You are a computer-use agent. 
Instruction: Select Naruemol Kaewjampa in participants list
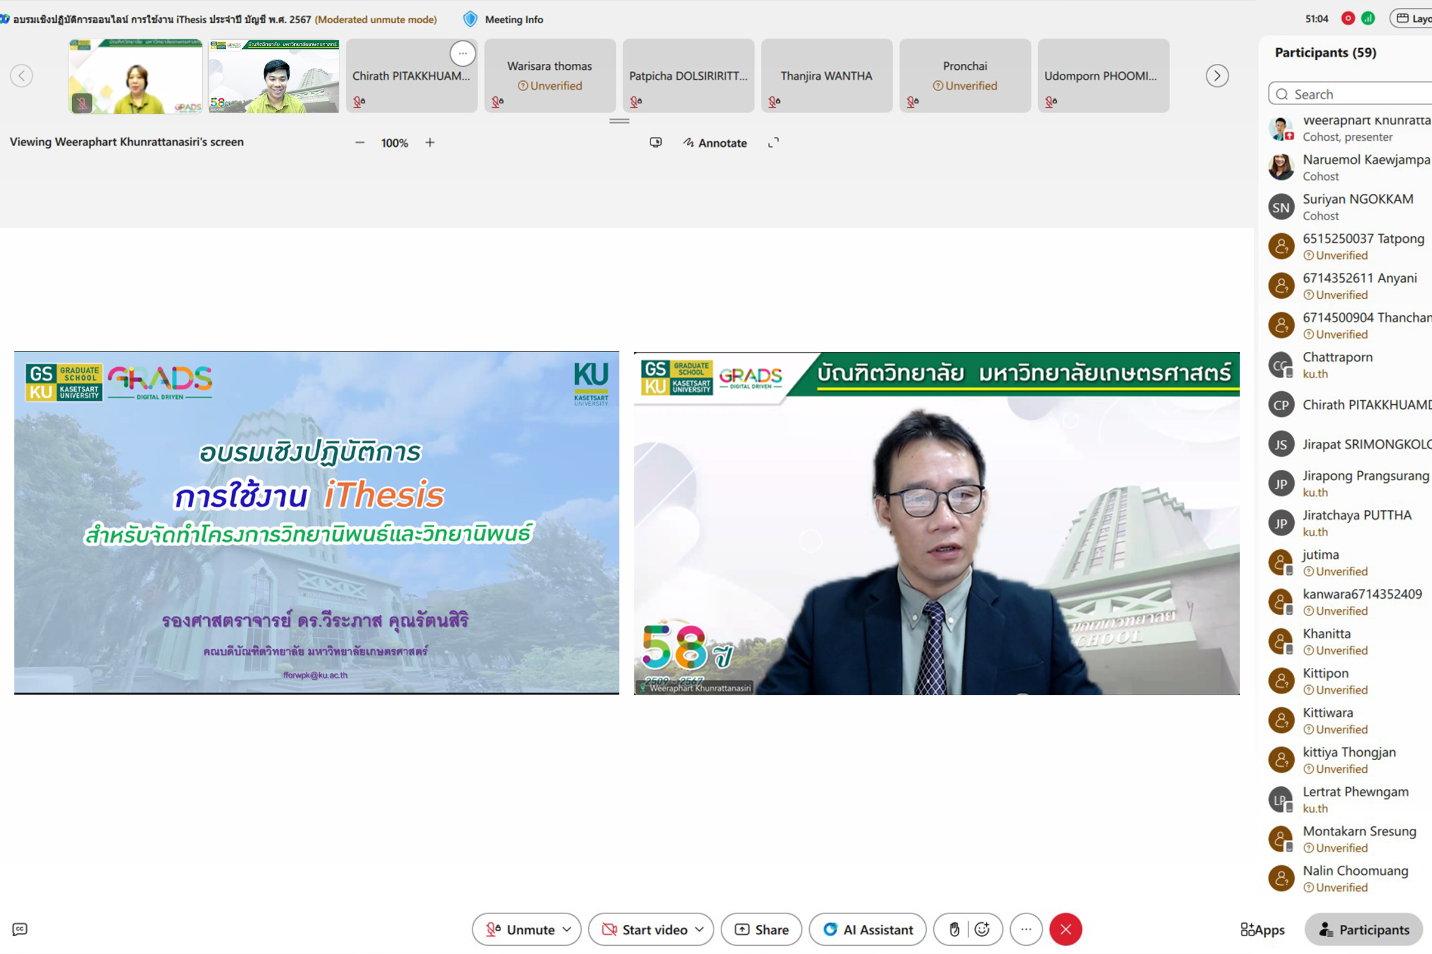[x=1350, y=168]
